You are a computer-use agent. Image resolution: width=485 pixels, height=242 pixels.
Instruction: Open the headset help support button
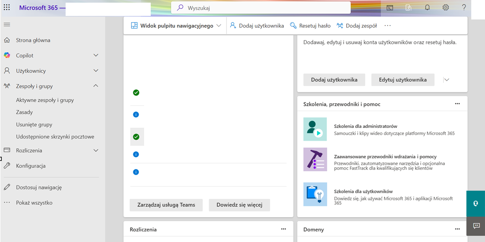pyautogui.click(x=476, y=204)
